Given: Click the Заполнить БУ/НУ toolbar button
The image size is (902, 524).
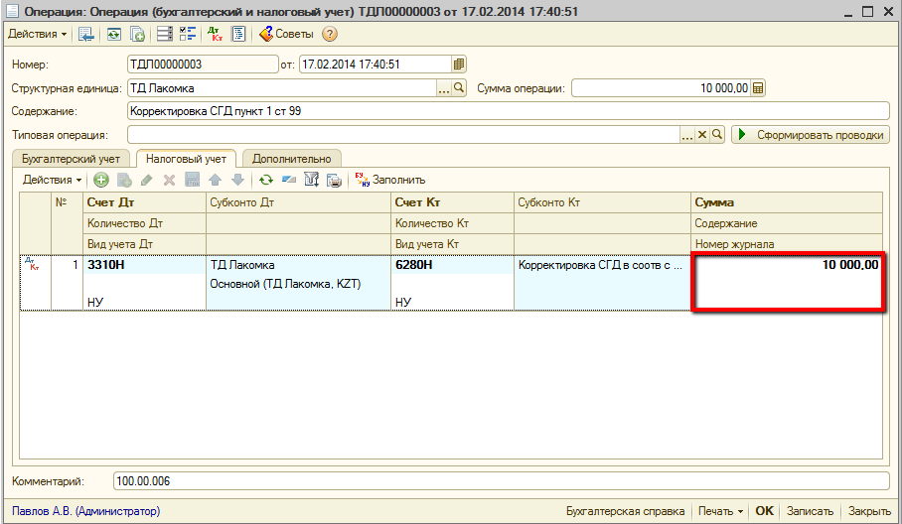Looking at the screenshot, I should tap(389, 181).
